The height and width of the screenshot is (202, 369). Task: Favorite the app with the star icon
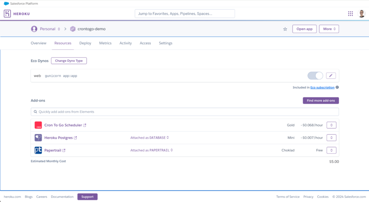285,29
